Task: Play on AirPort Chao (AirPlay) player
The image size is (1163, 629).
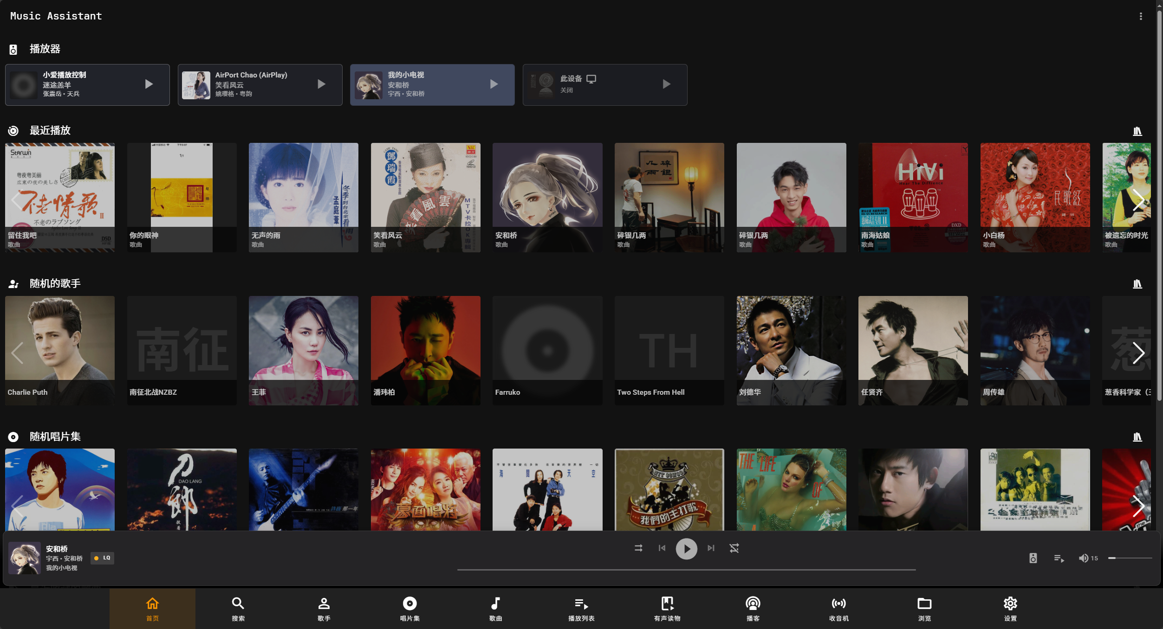Action: (x=321, y=84)
